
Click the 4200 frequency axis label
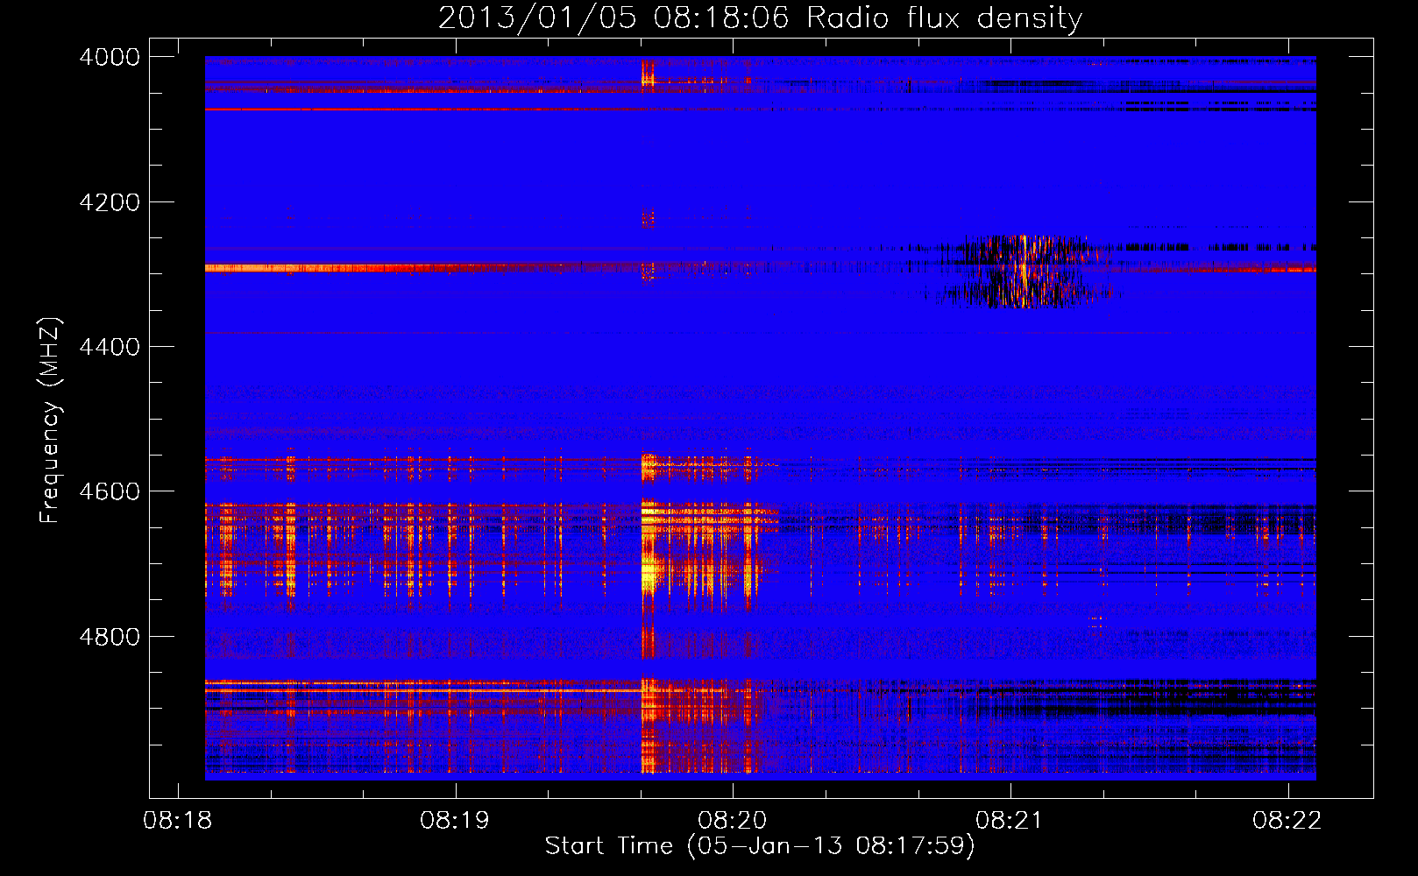point(110,202)
